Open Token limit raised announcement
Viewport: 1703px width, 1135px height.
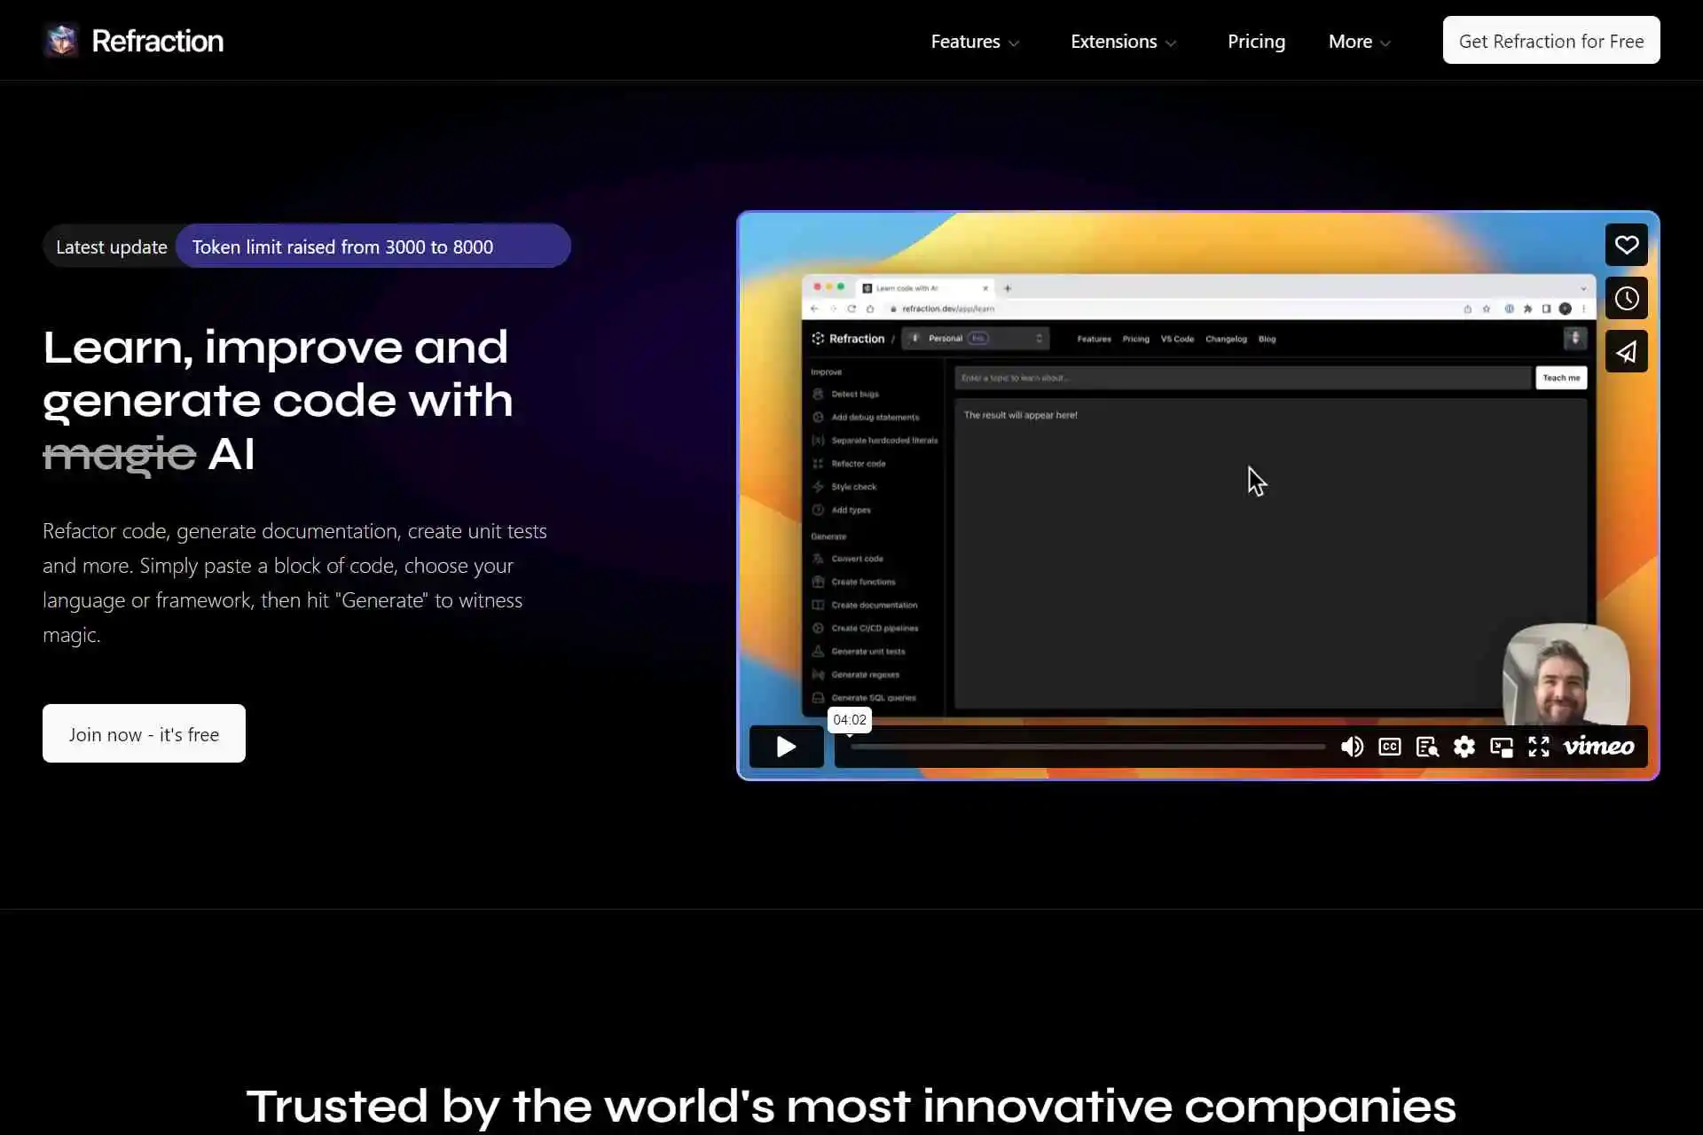click(x=373, y=246)
